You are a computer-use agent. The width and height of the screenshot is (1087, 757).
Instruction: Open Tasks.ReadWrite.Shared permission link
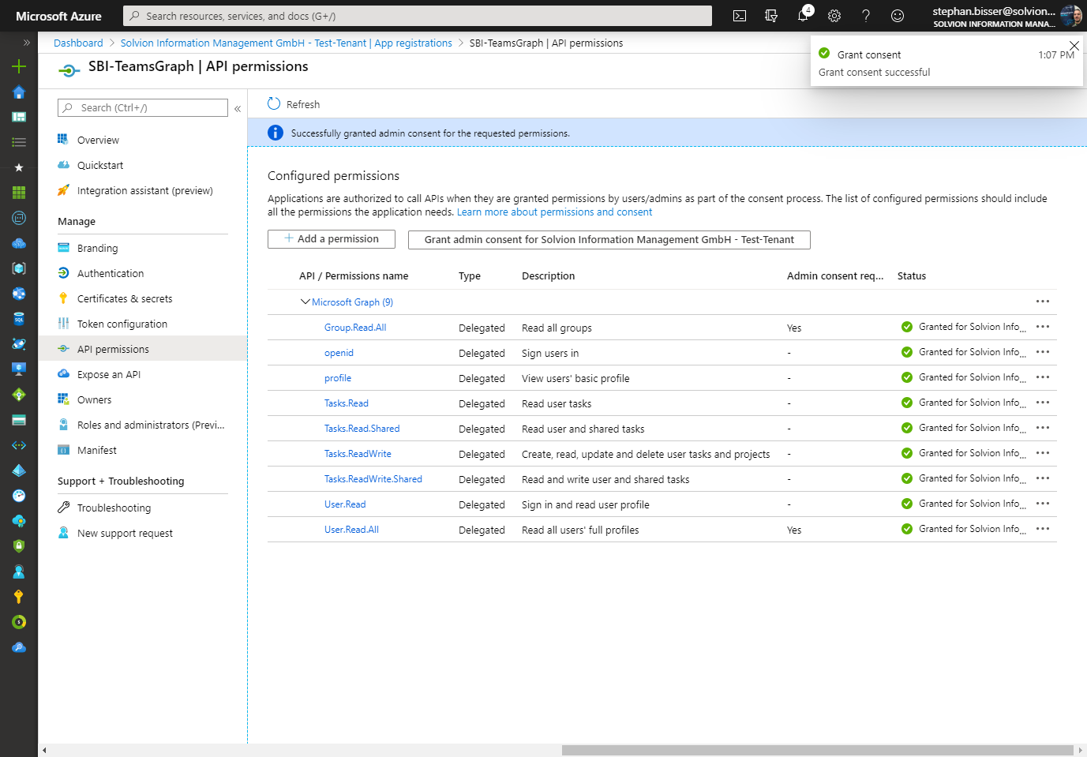pos(373,479)
